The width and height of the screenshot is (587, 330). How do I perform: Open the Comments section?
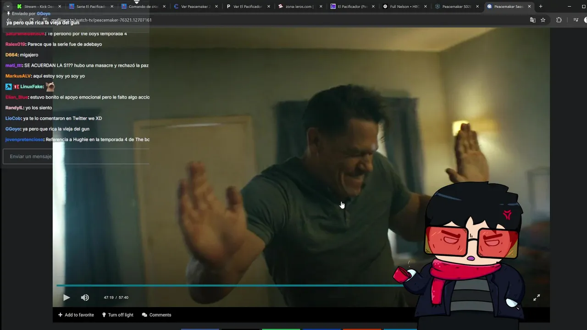coord(156,315)
